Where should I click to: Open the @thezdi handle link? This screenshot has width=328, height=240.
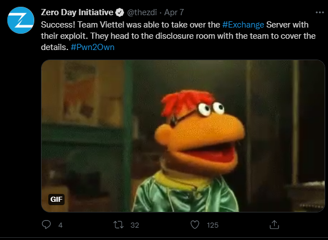[142, 12]
